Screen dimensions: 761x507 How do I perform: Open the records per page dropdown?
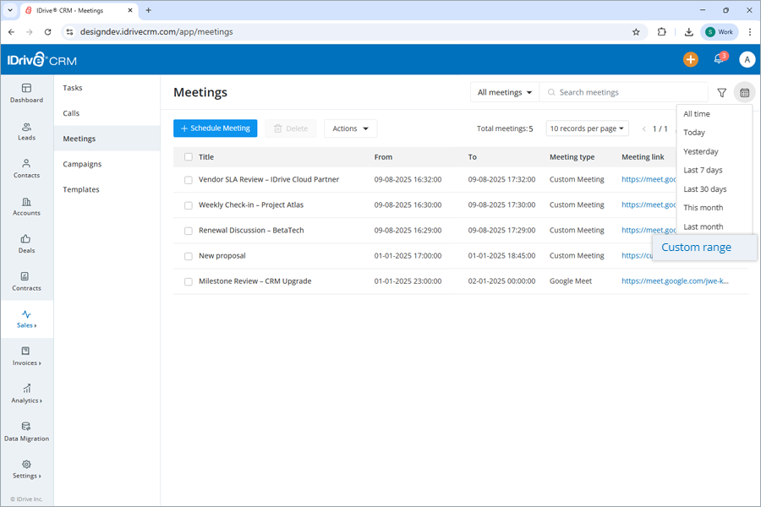click(x=587, y=128)
